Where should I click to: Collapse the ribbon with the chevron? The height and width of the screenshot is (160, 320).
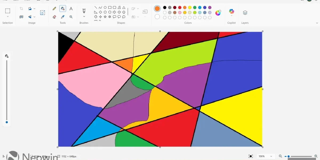coord(317,23)
